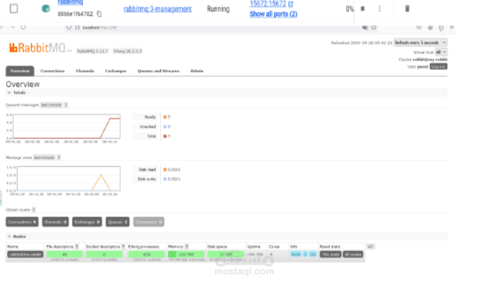489x282 pixels.
Task: Delete the rabbitmq container with trash icon
Action: (407, 8)
